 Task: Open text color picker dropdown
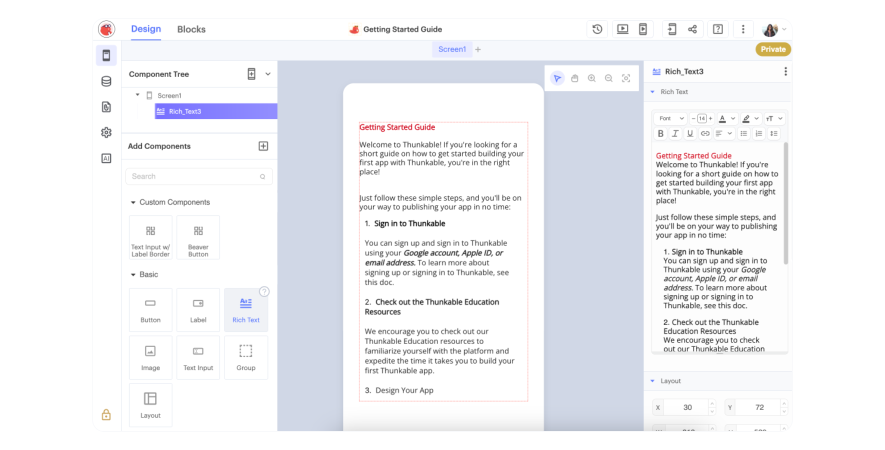click(727, 118)
